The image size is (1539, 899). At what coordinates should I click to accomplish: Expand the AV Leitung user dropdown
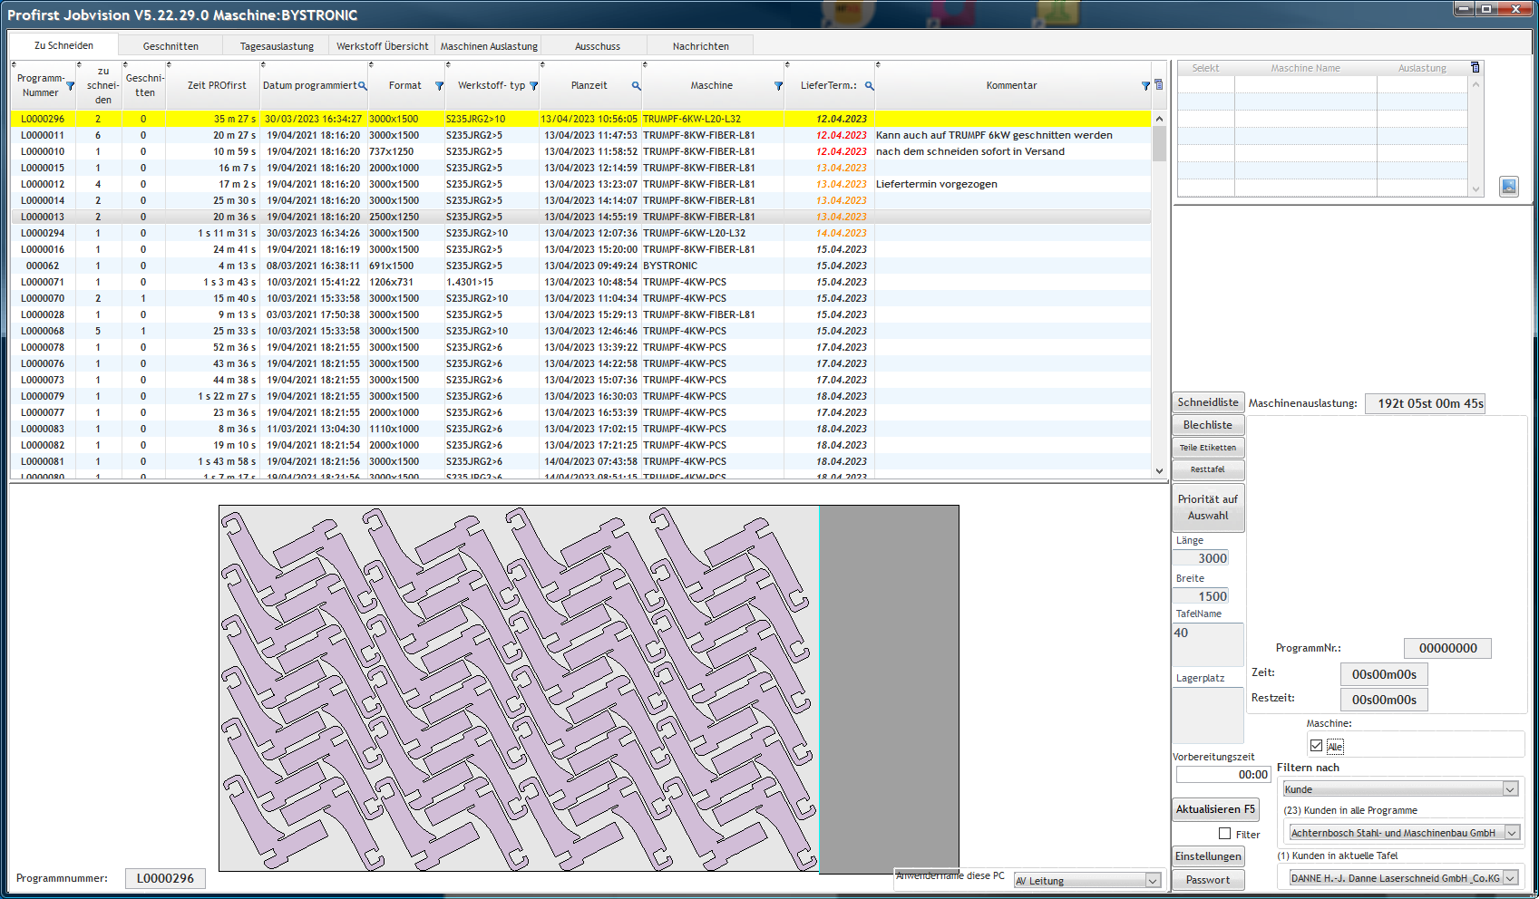click(x=1152, y=881)
